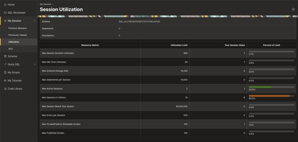The width and height of the screenshot is (298, 142).
Task: Click the Max Session Duration progress bar
Action: click(272, 52)
